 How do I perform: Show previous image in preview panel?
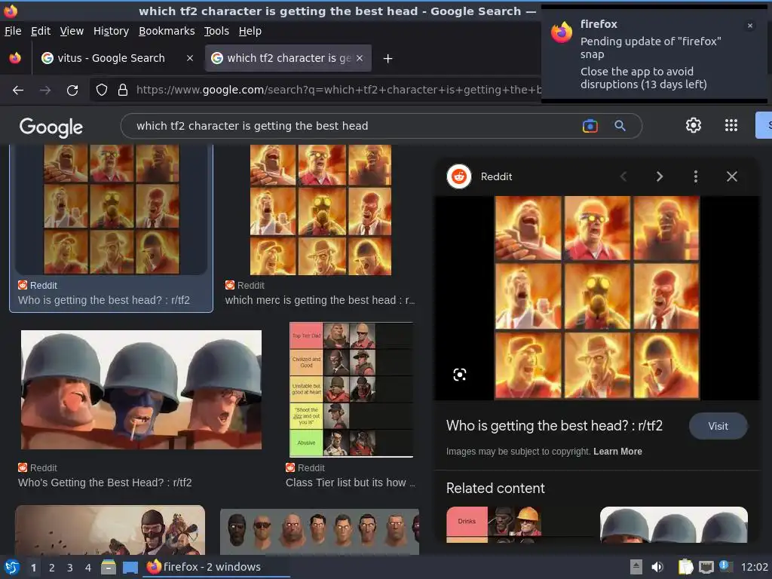tap(623, 176)
